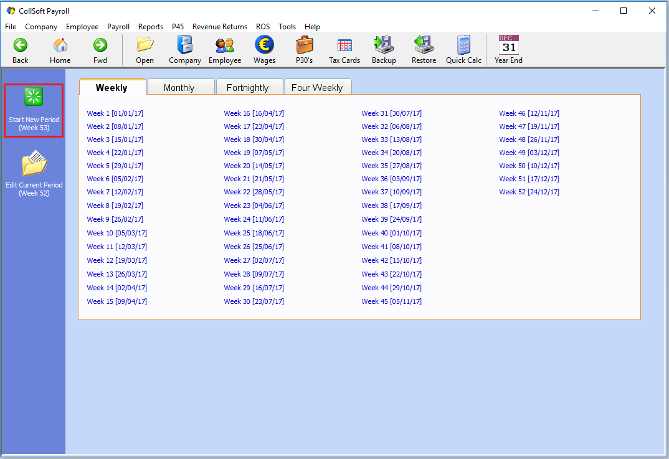Open the Year End calendar icon

pyautogui.click(x=508, y=45)
